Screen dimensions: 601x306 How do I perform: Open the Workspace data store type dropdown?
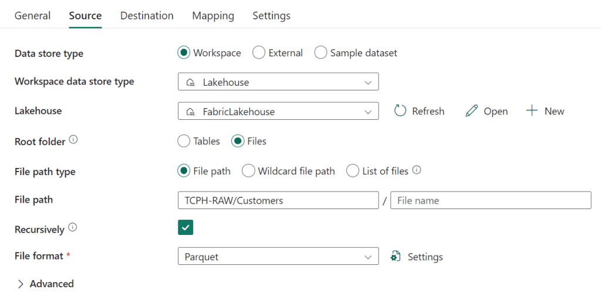click(x=278, y=82)
